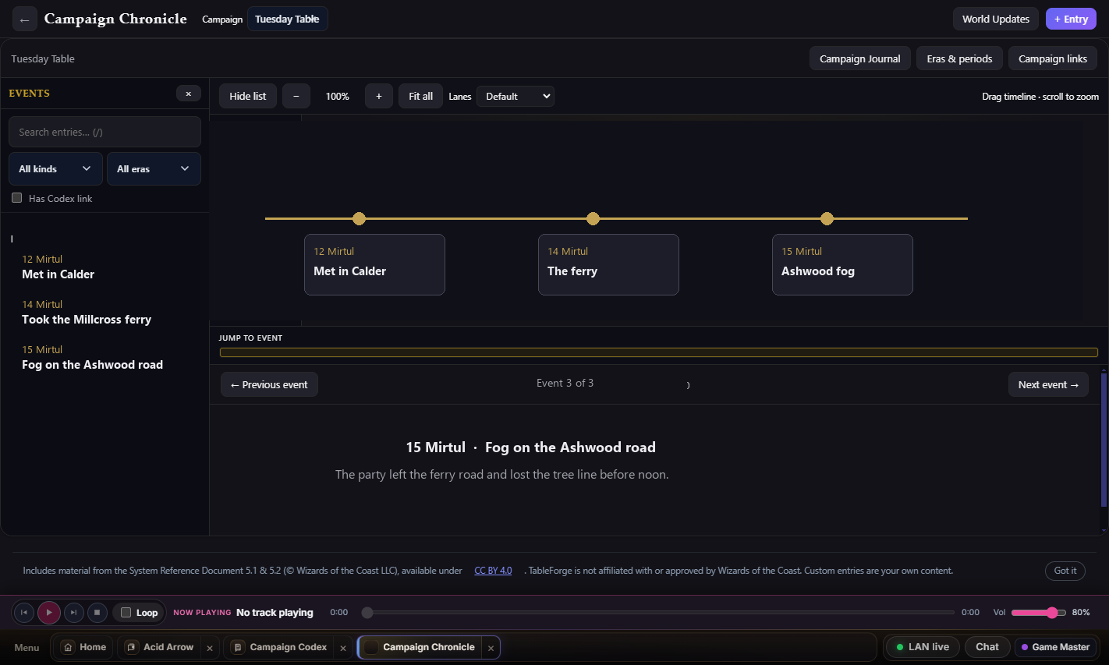Viewport: 1109px width, 665px height.
Task: Zoom out the timeline with minus
Action: 296,96
